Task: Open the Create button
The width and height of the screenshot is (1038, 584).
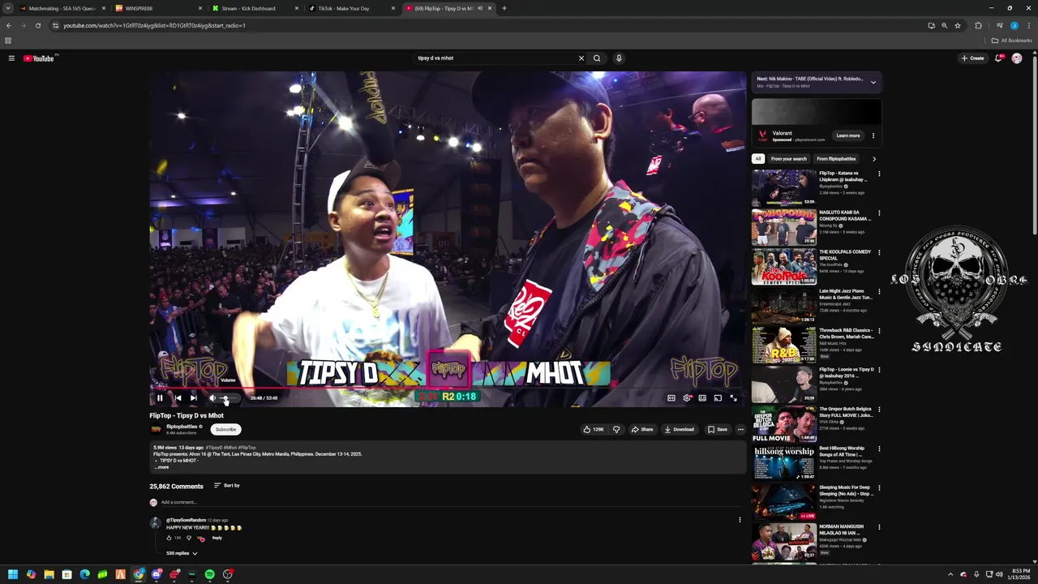Action: tap(972, 58)
